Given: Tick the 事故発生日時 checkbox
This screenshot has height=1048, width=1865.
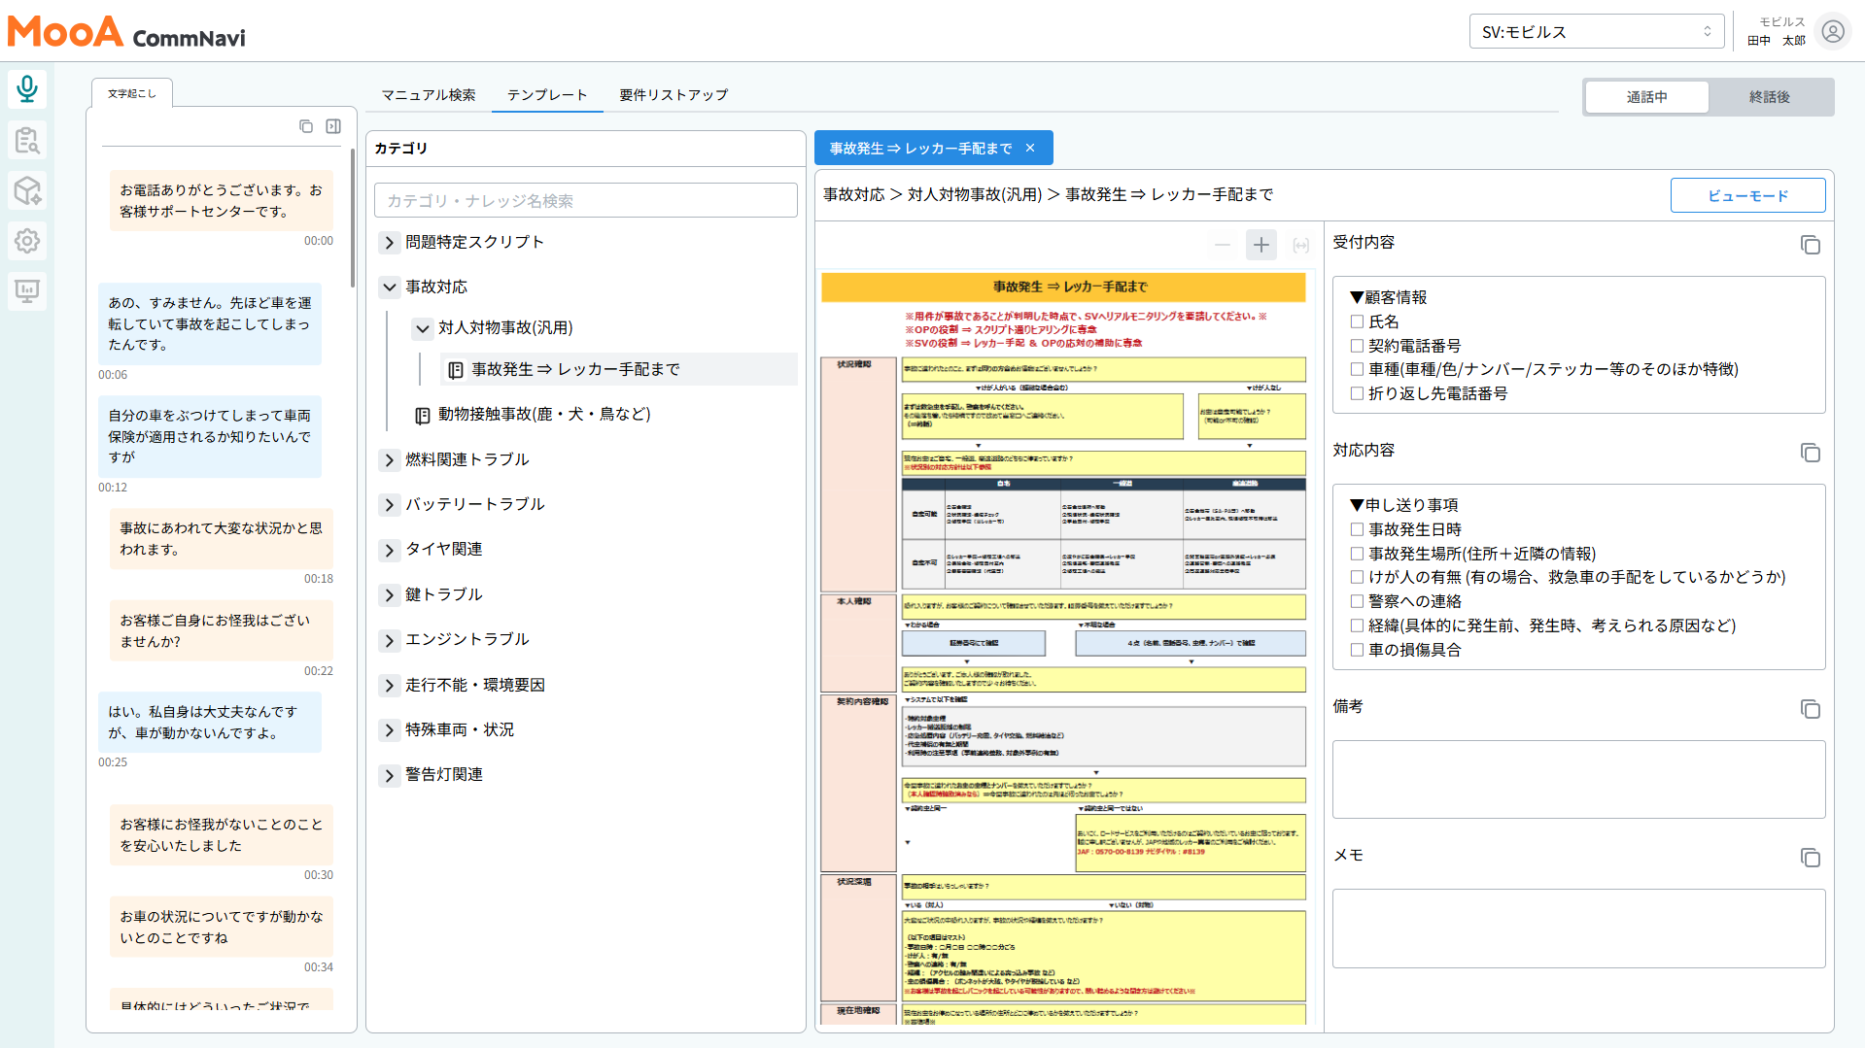Looking at the screenshot, I should [1357, 529].
